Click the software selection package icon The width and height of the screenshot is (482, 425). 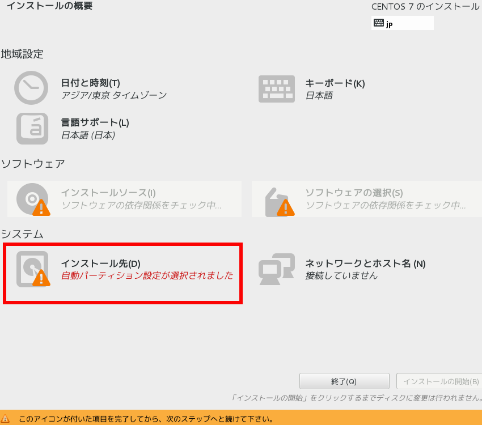pos(280,202)
